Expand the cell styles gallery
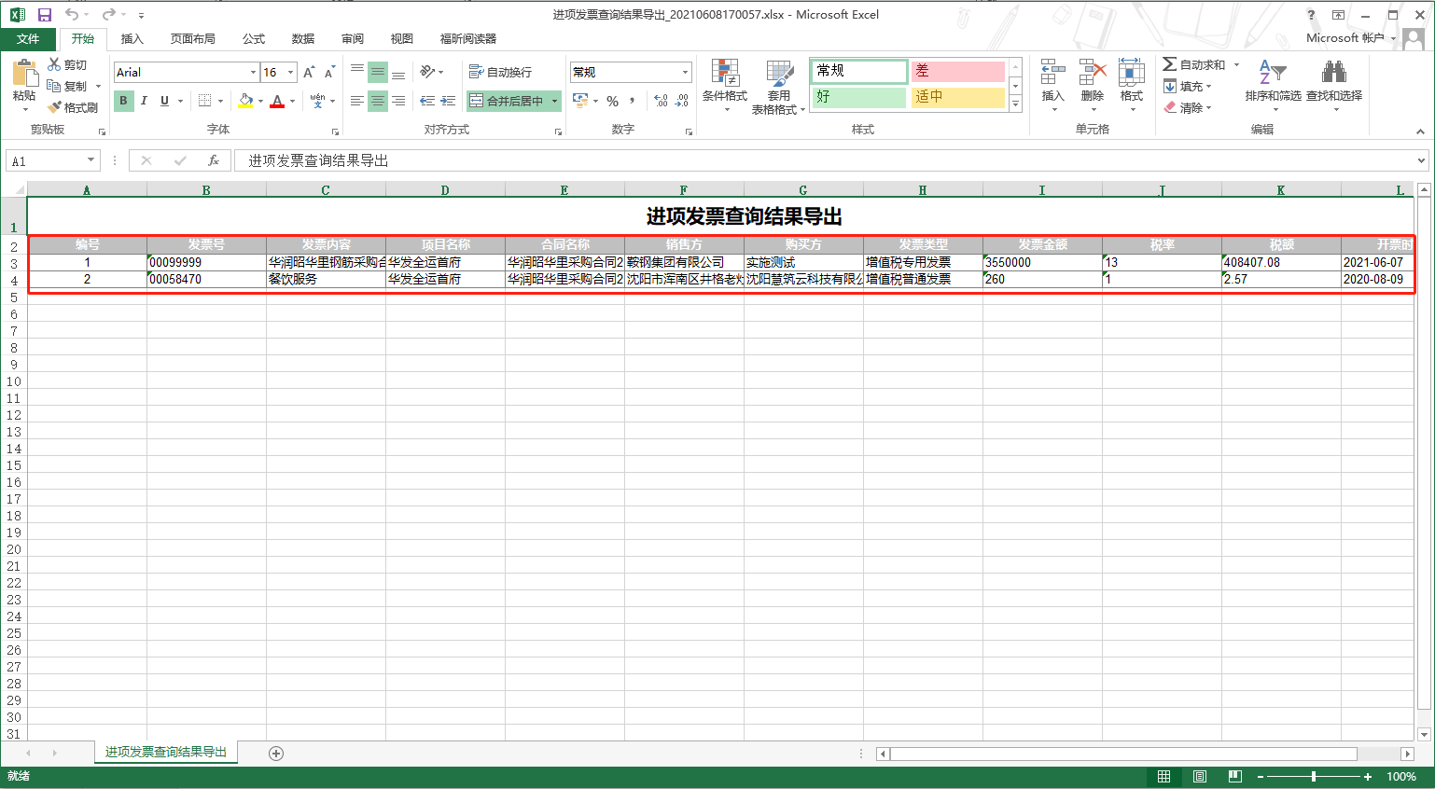Image resolution: width=1435 pixels, height=789 pixels. point(1016,104)
